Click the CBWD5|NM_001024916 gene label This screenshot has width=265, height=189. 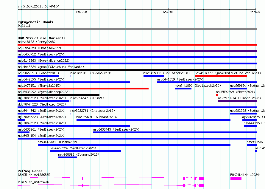click(34, 182)
